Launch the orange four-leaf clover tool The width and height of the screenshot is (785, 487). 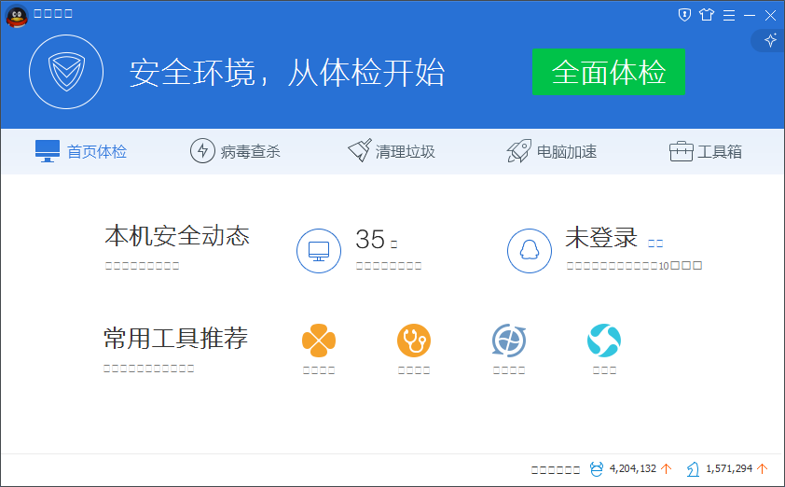point(318,341)
